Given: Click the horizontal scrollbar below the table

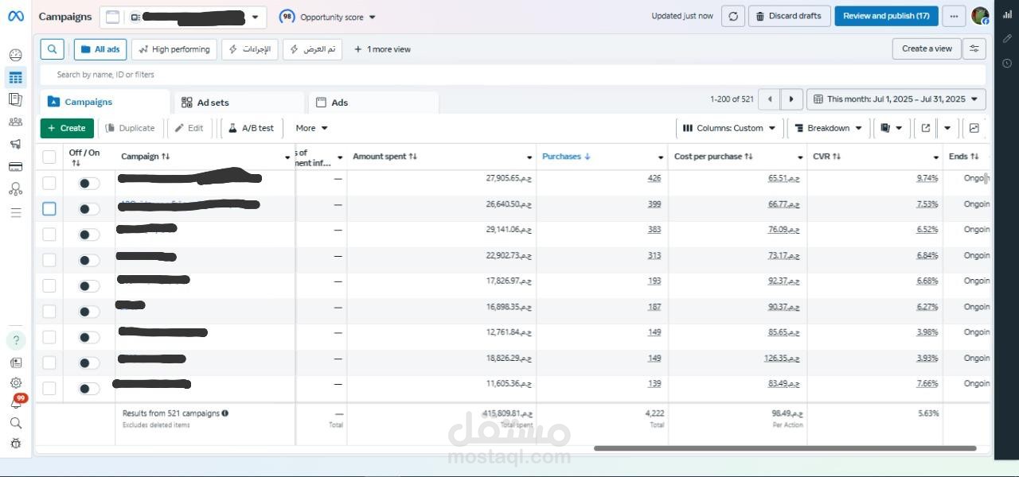Looking at the screenshot, I should tap(785, 448).
